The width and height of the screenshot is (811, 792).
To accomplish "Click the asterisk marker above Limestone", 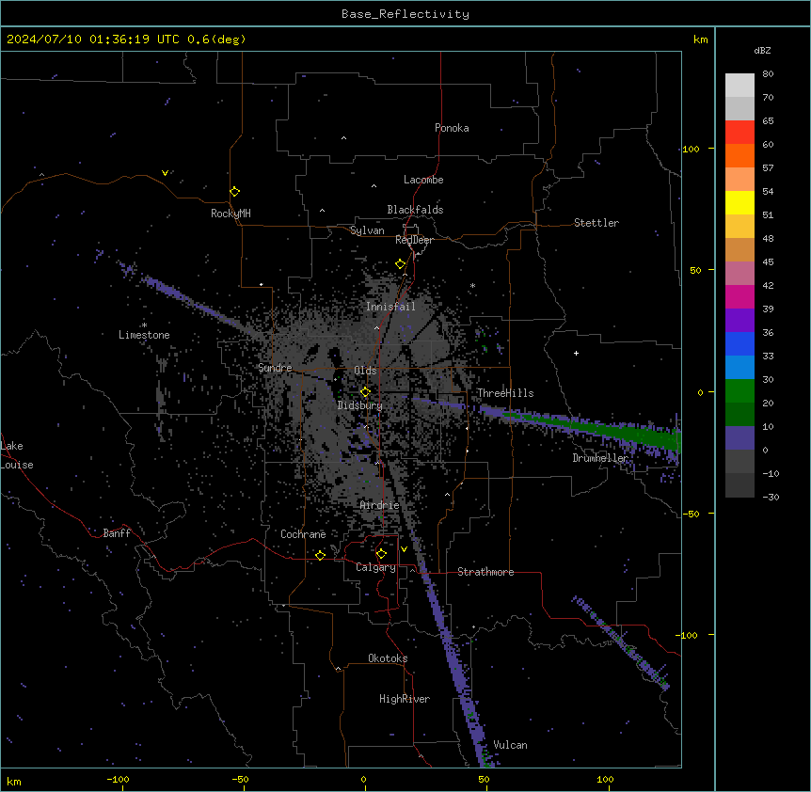I will tap(144, 325).
